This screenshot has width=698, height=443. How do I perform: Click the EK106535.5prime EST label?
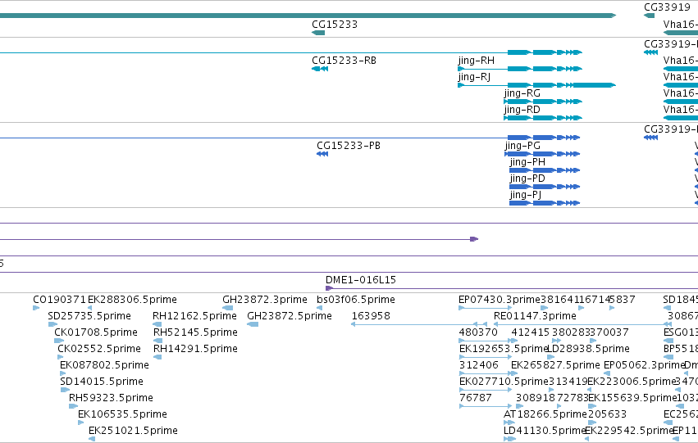[x=122, y=414]
